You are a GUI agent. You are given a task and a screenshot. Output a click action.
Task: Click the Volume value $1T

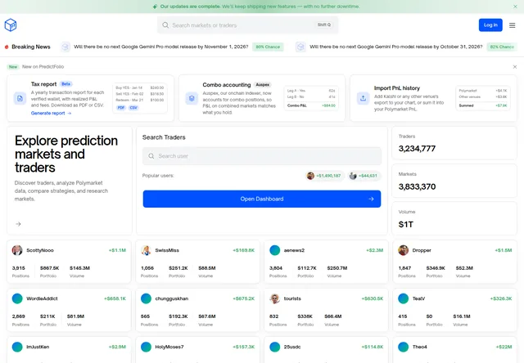tap(406, 225)
